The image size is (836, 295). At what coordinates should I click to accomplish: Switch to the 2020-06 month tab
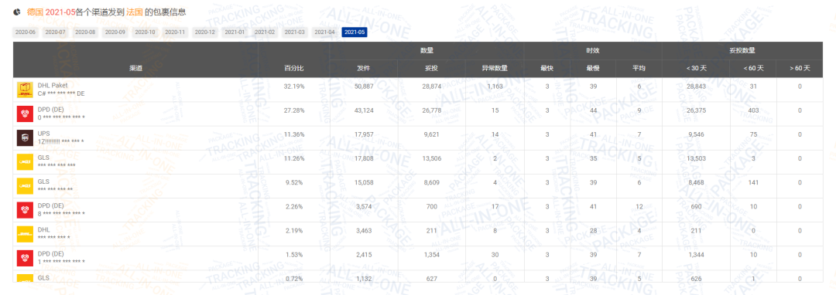click(x=26, y=32)
